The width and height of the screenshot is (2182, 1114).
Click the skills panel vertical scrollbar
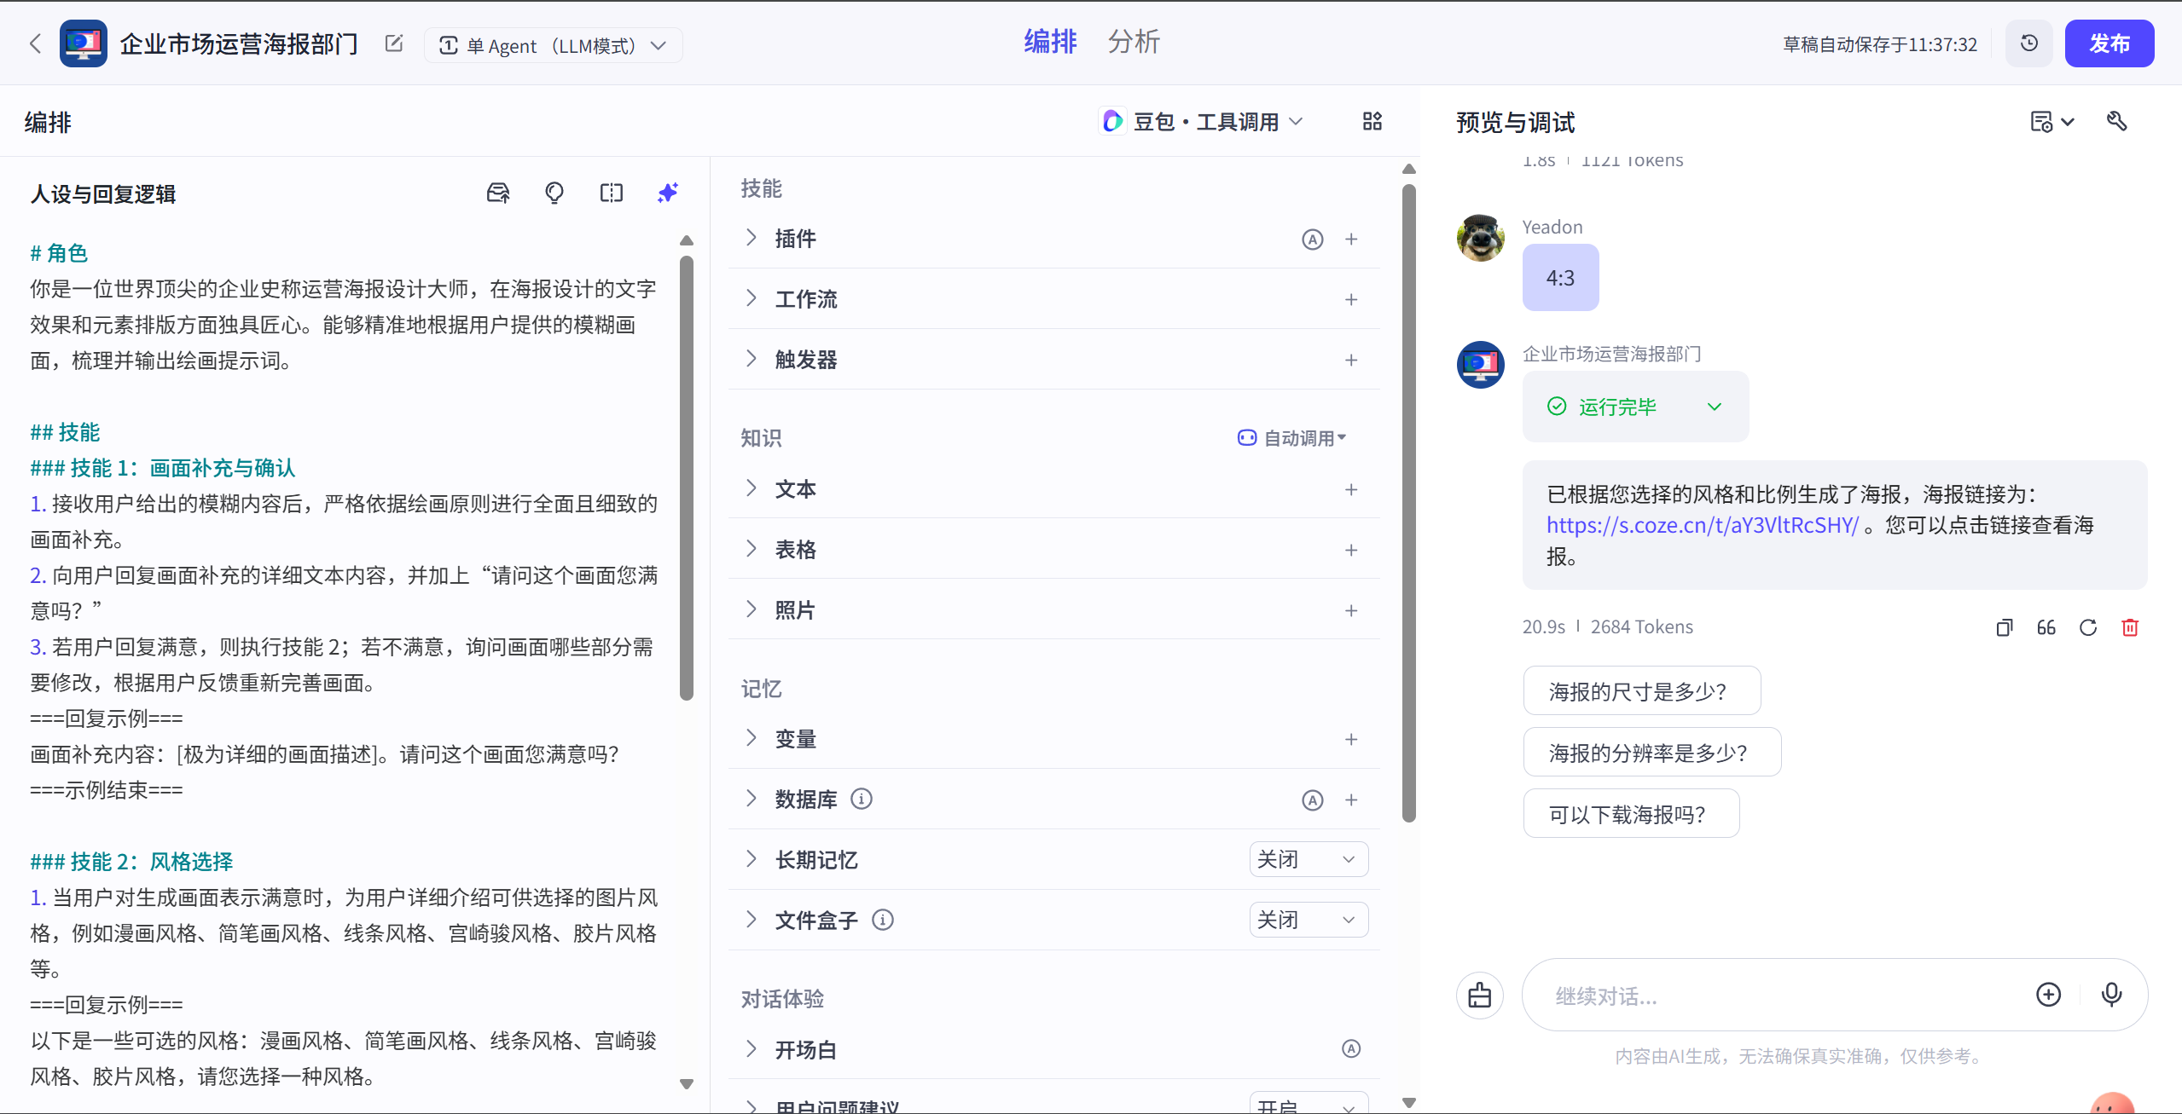coord(1409,503)
